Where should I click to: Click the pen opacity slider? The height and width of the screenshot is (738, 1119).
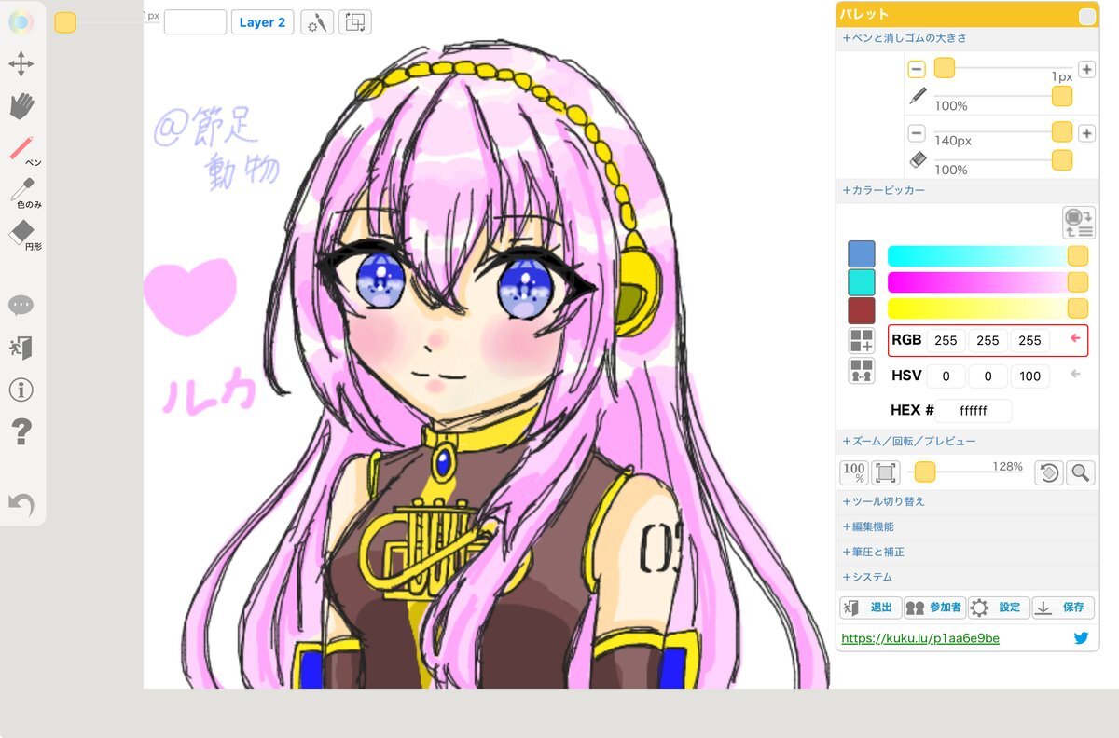1002,96
